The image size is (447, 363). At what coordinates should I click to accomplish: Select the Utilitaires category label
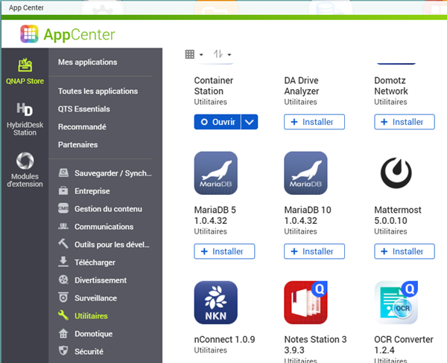pyautogui.click(x=91, y=316)
